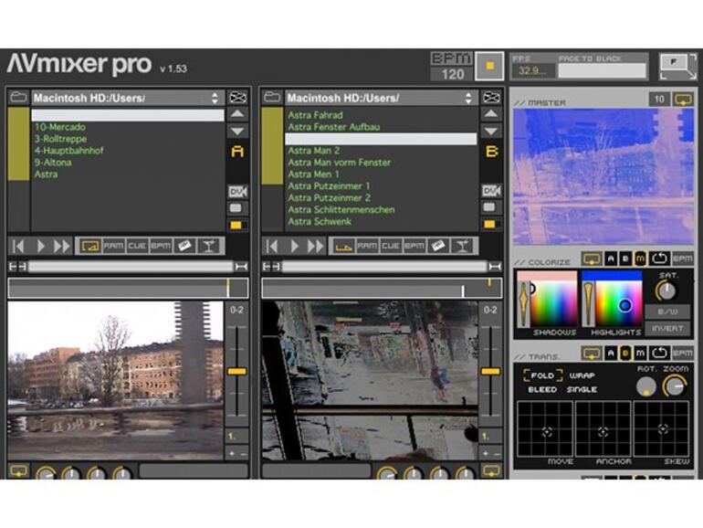Screen dimensions: 703x528
Task: Click the Invert button in Colorize
Action: tap(667, 328)
